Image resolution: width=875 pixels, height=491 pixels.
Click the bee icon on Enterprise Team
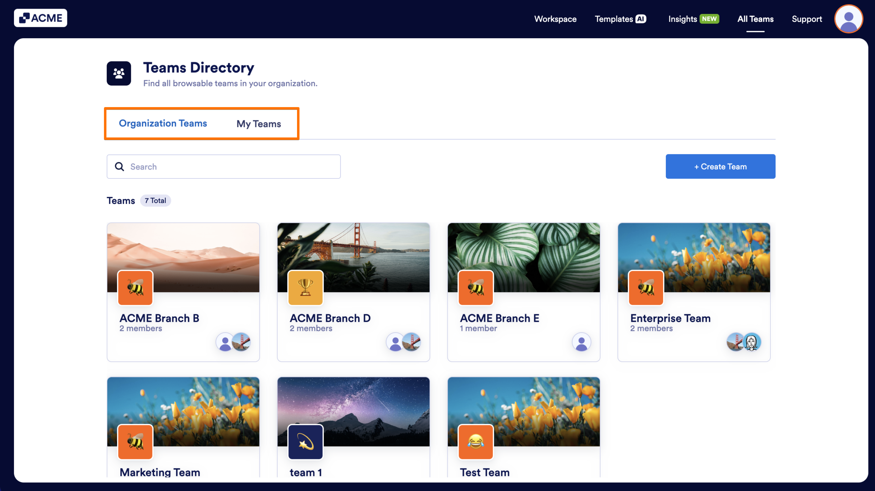click(646, 287)
